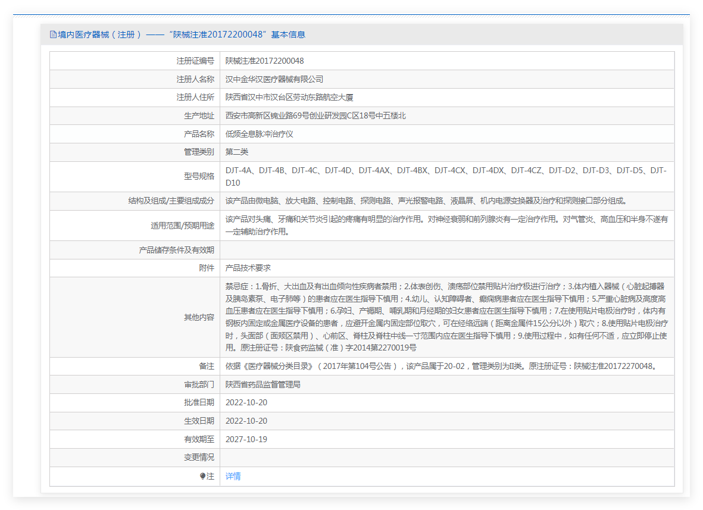Click the 生效日期 value 2022-10-20

coord(246,421)
